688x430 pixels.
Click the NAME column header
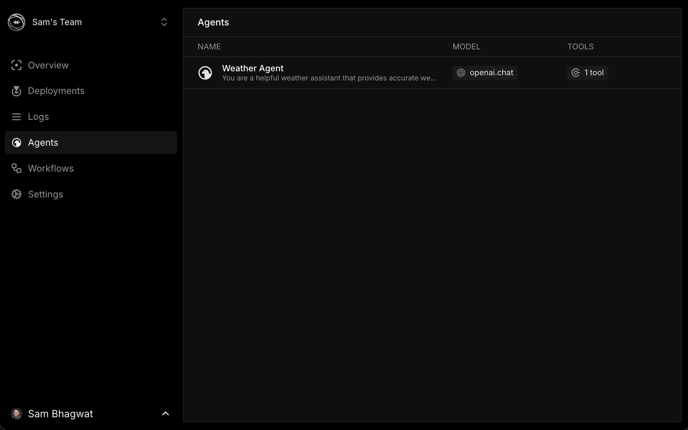tap(209, 47)
